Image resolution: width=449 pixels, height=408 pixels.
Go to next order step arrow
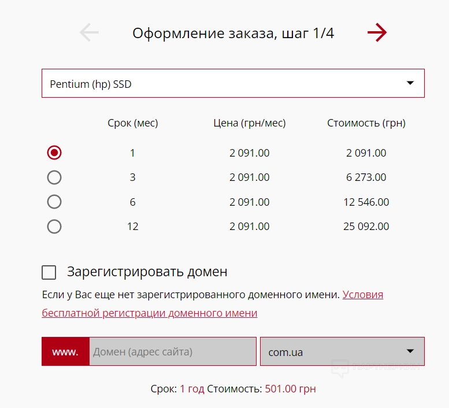[377, 33]
